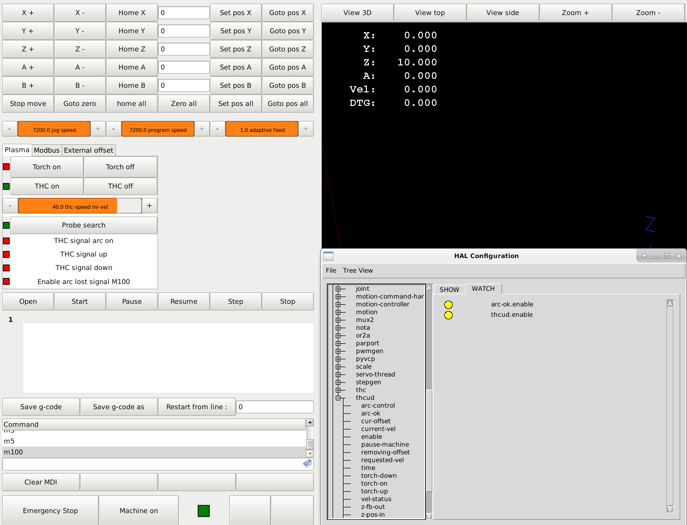The width and height of the screenshot is (687, 525).
Task: Decrease the jog speed with minus button
Action: click(x=10, y=129)
